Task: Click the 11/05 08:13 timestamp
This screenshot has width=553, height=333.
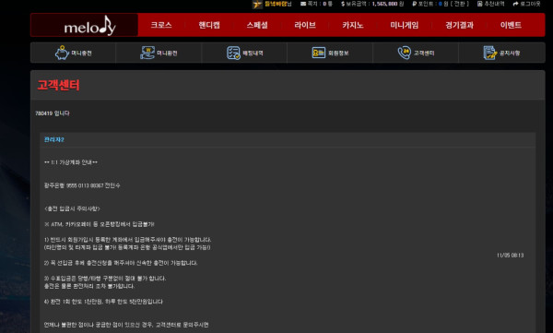Action: (510, 256)
